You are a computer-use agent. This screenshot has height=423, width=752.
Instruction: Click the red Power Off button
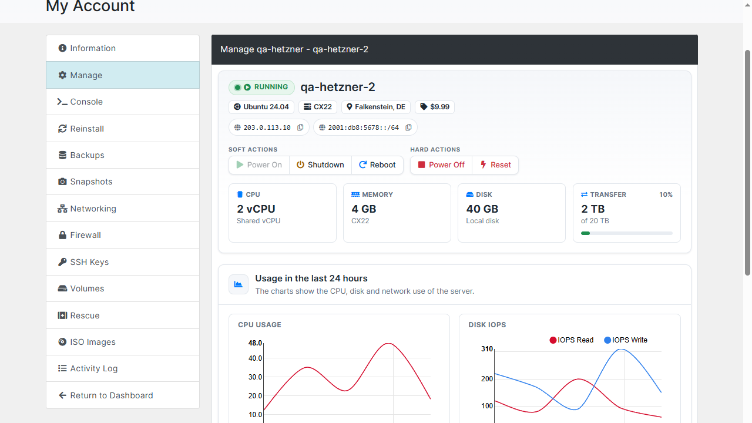click(x=441, y=165)
